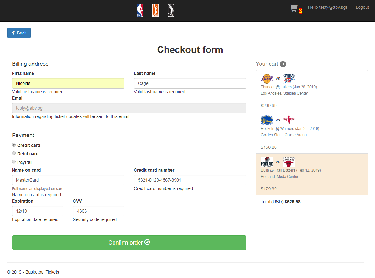Click the $179.99 ticket price
The width and height of the screenshot is (375, 278).
click(x=269, y=189)
